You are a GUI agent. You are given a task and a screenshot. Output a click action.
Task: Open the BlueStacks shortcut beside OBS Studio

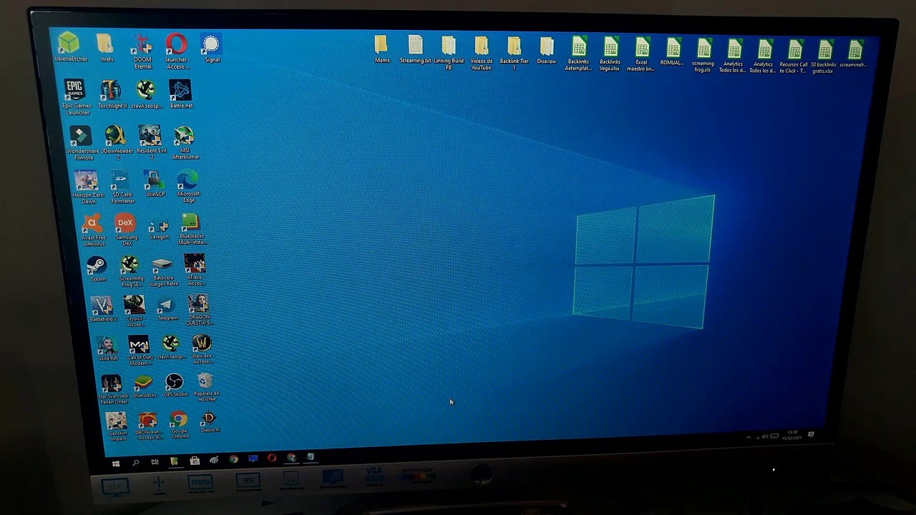144,387
